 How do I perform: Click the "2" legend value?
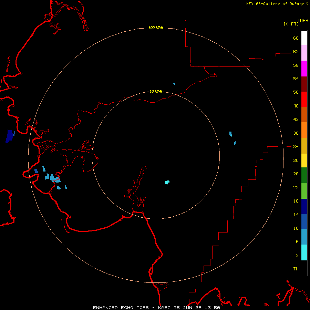(x=297, y=256)
